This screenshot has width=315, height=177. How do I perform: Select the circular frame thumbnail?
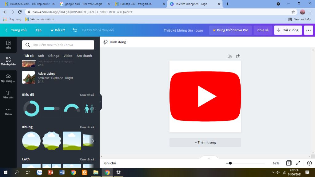tap(31, 141)
